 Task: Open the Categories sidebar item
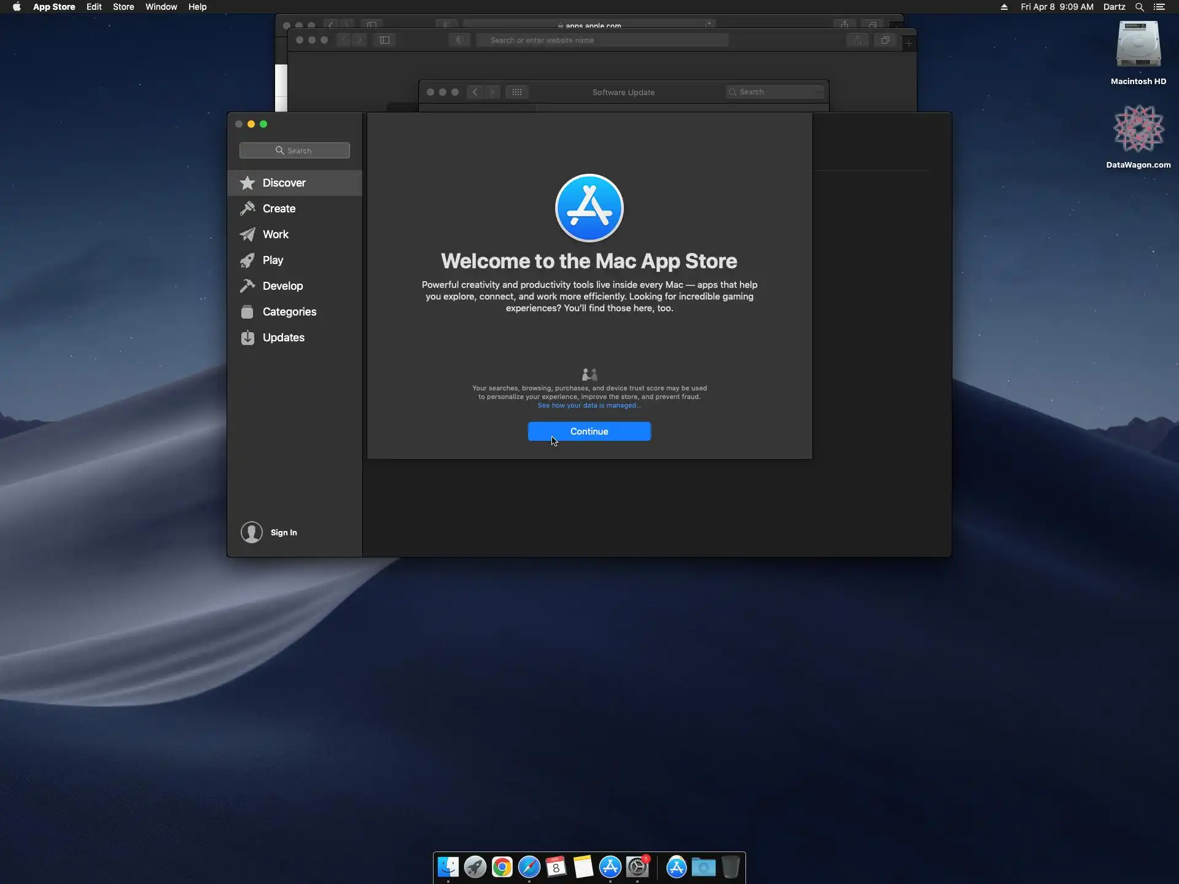pyautogui.click(x=289, y=312)
